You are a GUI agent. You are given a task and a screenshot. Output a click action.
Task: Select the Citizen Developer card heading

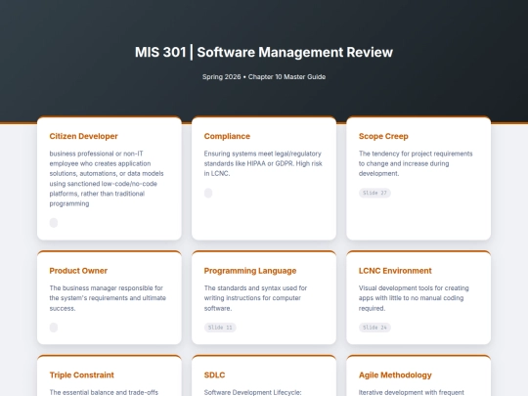[83, 136]
